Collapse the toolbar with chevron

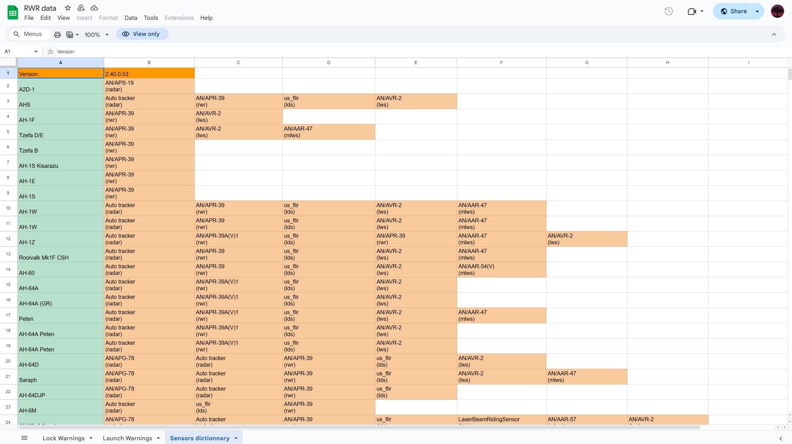click(774, 34)
